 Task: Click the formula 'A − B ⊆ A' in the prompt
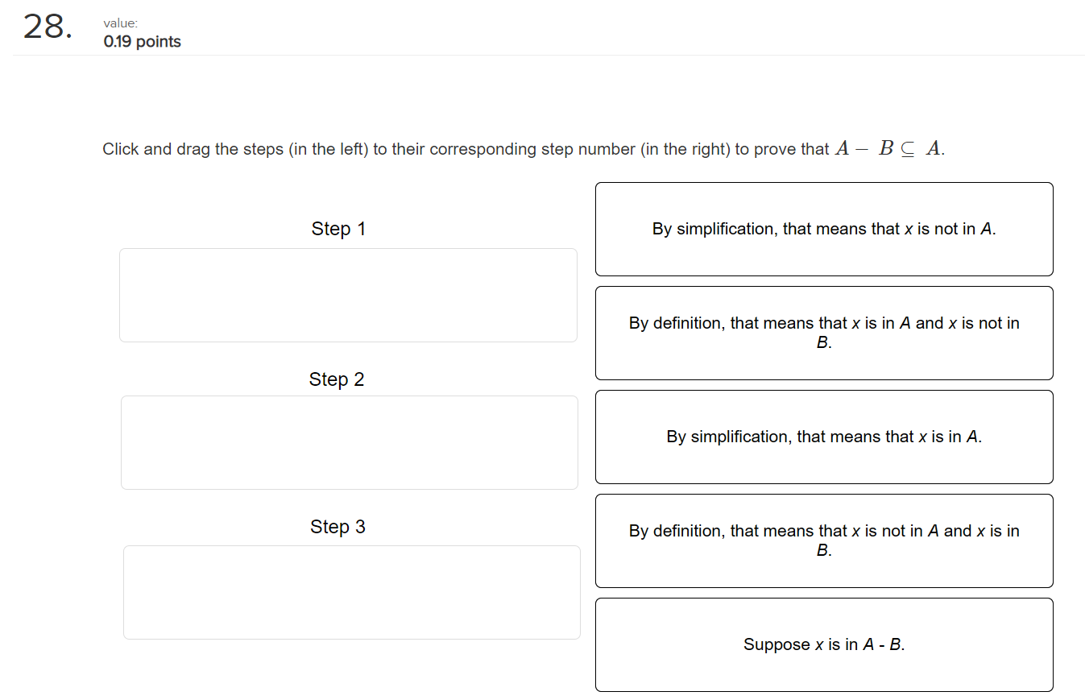point(889,147)
